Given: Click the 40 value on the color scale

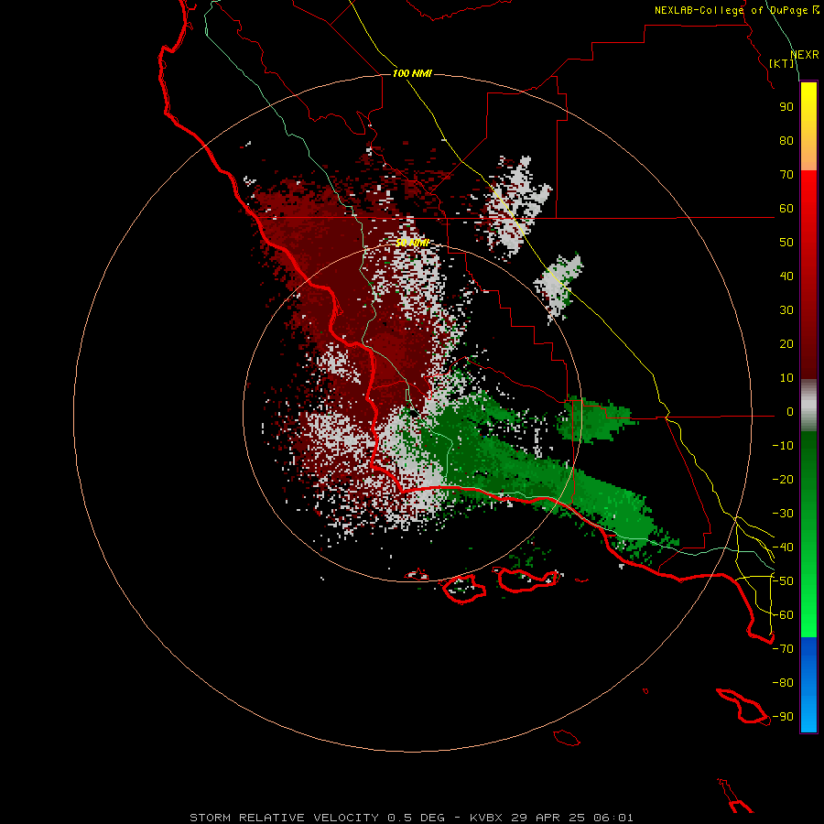Looking at the screenshot, I should [x=786, y=276].
